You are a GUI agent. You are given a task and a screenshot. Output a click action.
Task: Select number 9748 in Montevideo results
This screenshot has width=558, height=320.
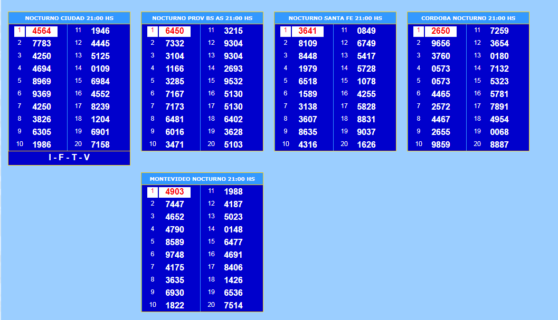[x=175, y=255]
